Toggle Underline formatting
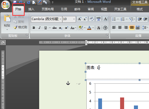The image size is (149, 109). pos(45,28)
